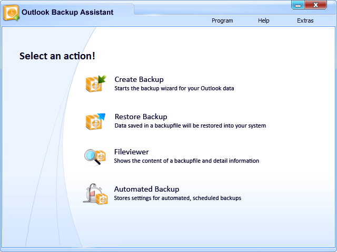Click the Automated Backup padlock icon
Image resolution: width=337 pixels, height=252 pixels.
coord(95,193)
